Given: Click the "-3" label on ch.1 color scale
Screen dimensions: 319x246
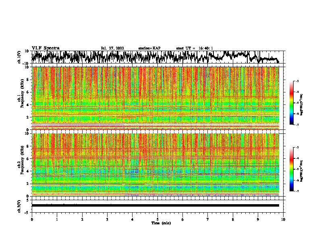Looking at the screenshot, I should (x=297, y=81).
